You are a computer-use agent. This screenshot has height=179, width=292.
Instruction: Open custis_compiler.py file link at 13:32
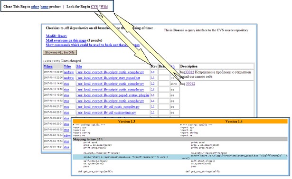(x=110, y=101)
